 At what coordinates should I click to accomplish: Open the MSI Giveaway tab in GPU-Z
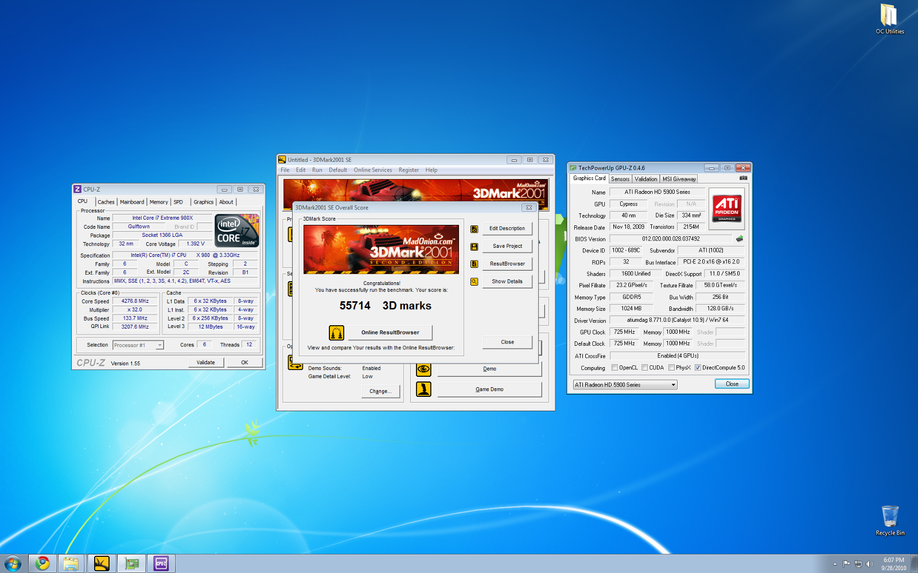click(679, 179)
